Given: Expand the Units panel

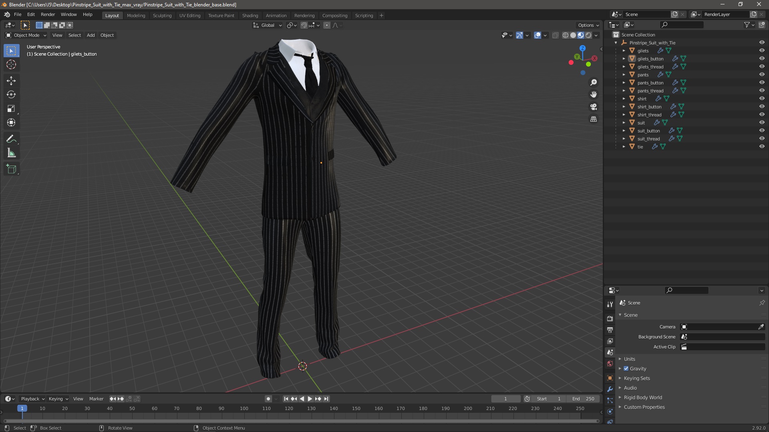Looking at the screenshot, I should point(629,359).
